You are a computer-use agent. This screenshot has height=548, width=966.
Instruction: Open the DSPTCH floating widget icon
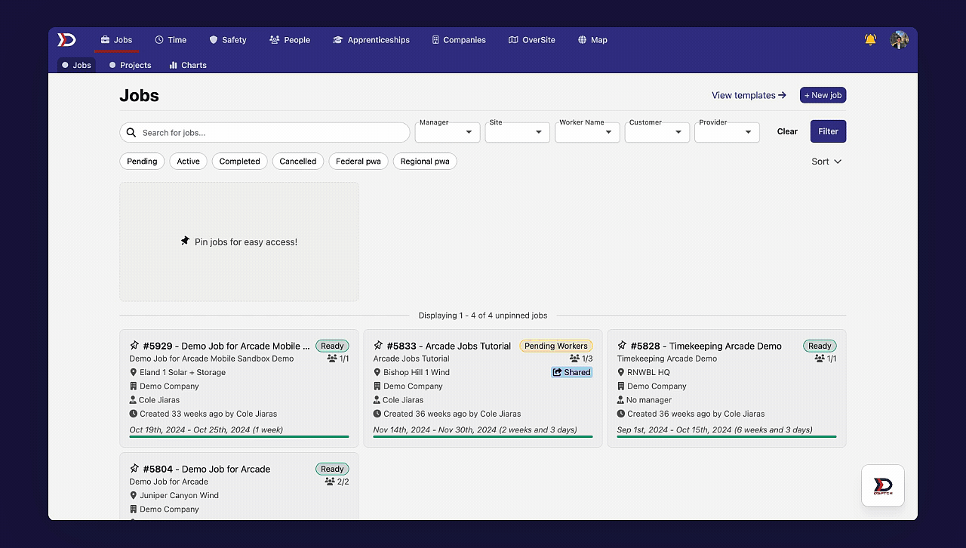pyautogui.click(x=882, y=485)
